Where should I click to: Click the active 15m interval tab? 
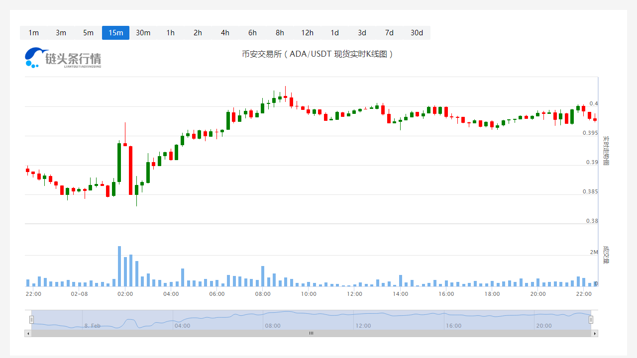115,33
